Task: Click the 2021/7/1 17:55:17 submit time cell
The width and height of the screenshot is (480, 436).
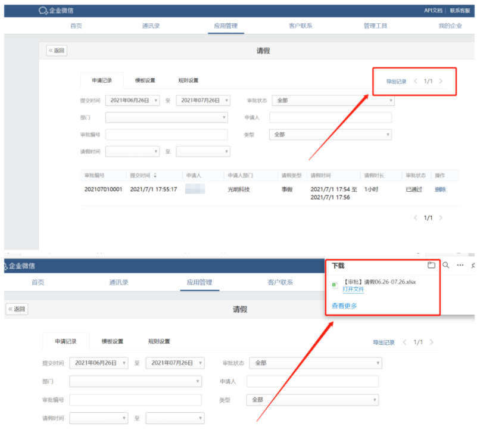Action: [x=154, y=189]
